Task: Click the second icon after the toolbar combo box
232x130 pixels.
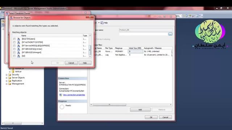Action: coord(190,16)
